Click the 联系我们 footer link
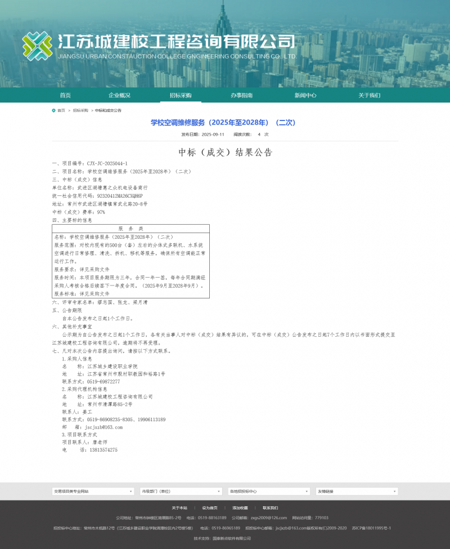The image size is (450, 549). click(270, 508)
